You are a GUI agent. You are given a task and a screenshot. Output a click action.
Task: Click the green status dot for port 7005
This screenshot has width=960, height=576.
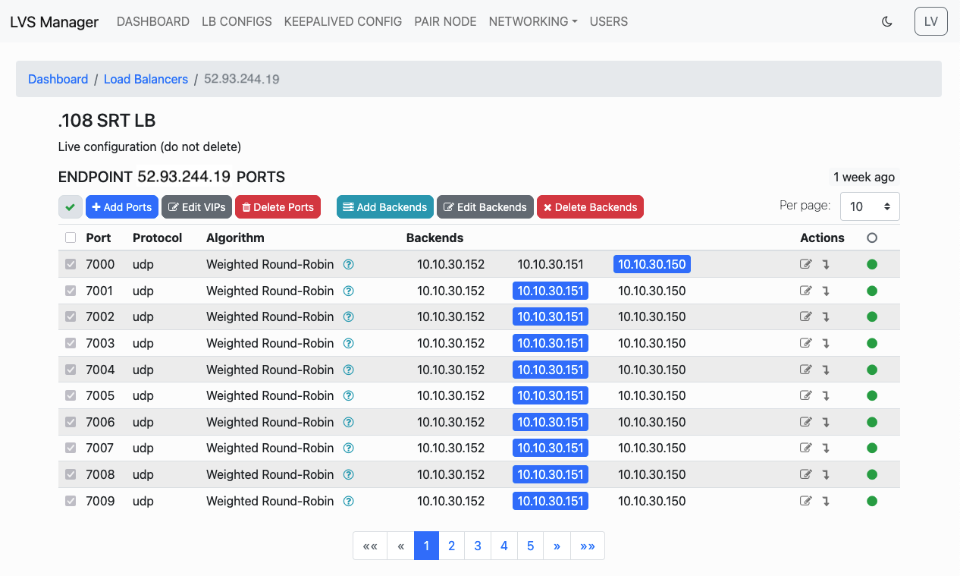point(872,395)
